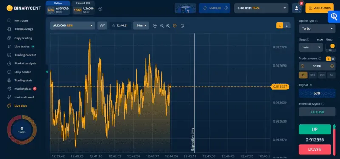Set trade amount mode to percent
Image resolution: width=340 pixels, height=159 pixels.
tap(333, 59)
